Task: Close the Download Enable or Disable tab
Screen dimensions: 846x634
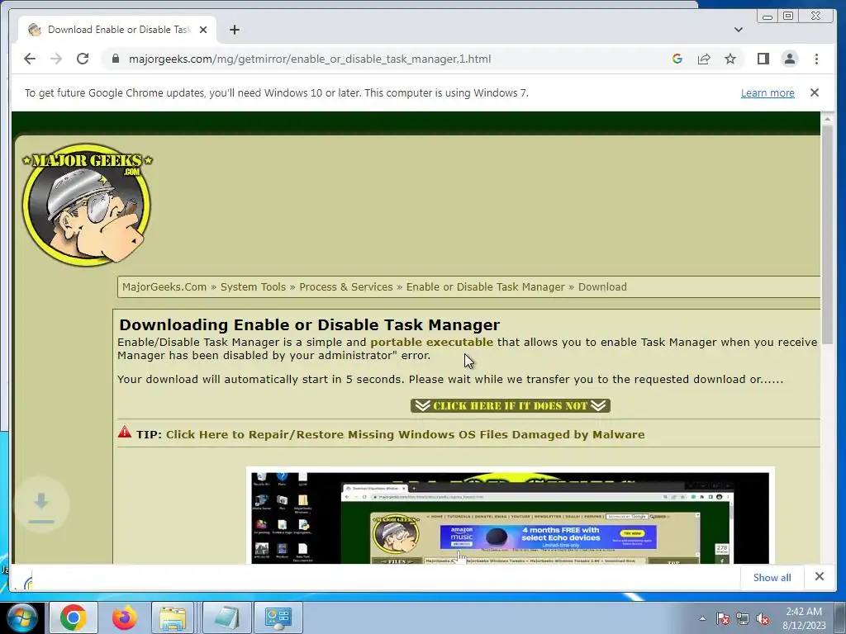Action: [203, 30]
